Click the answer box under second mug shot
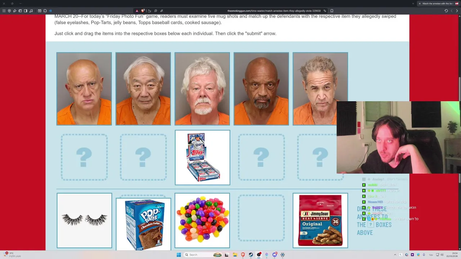461x259 pixels. [143, 157]
